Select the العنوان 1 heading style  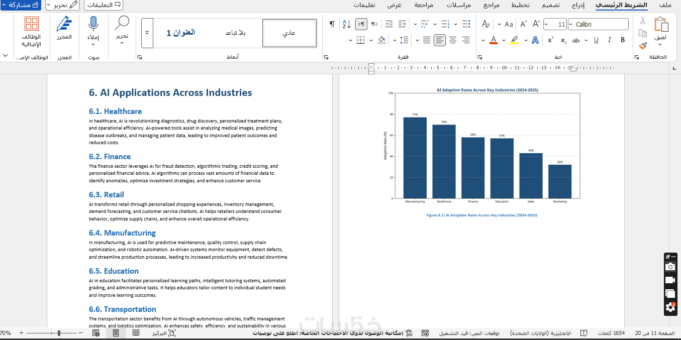pyautogui.click(x=180, y=33)
